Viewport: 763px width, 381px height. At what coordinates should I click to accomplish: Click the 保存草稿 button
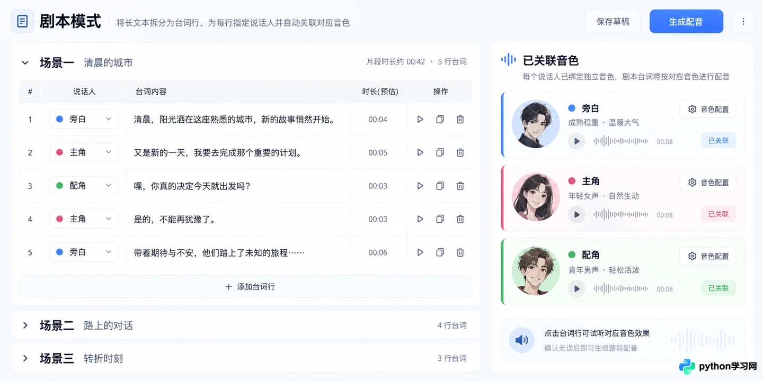(x=613, y=22)
